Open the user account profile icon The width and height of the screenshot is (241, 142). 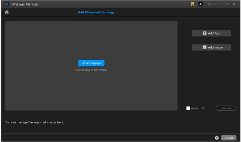pyautogui.click(x=201, y=4)
